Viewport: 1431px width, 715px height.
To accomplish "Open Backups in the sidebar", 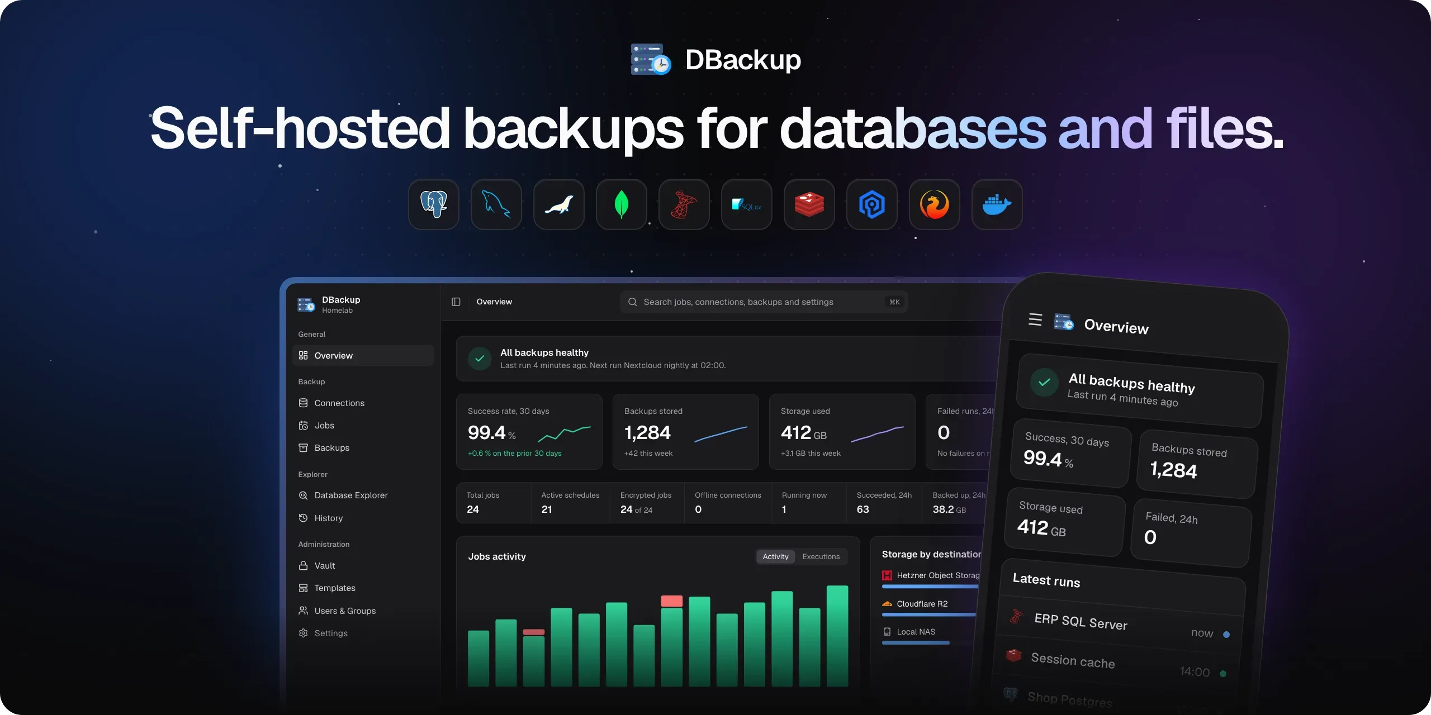I will (363, 447).
